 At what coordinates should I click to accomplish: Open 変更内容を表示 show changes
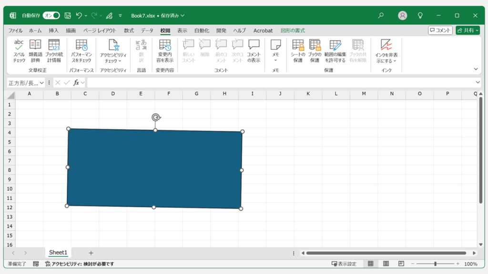[164, 50]
